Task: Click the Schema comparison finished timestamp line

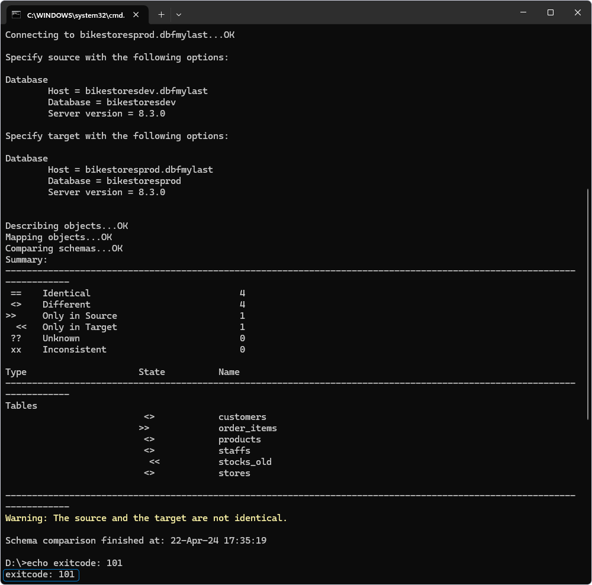Action: 136,540
